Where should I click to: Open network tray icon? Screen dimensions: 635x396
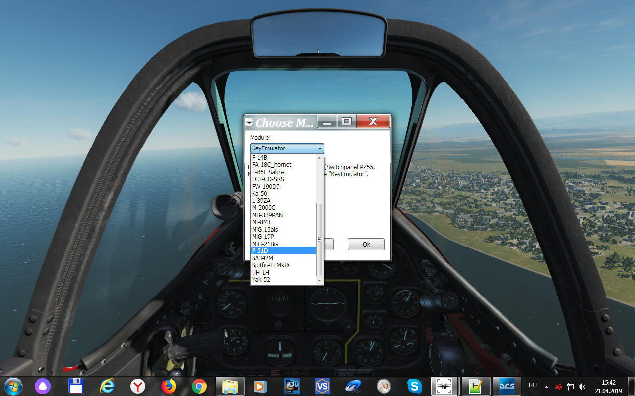click(571, 386)
